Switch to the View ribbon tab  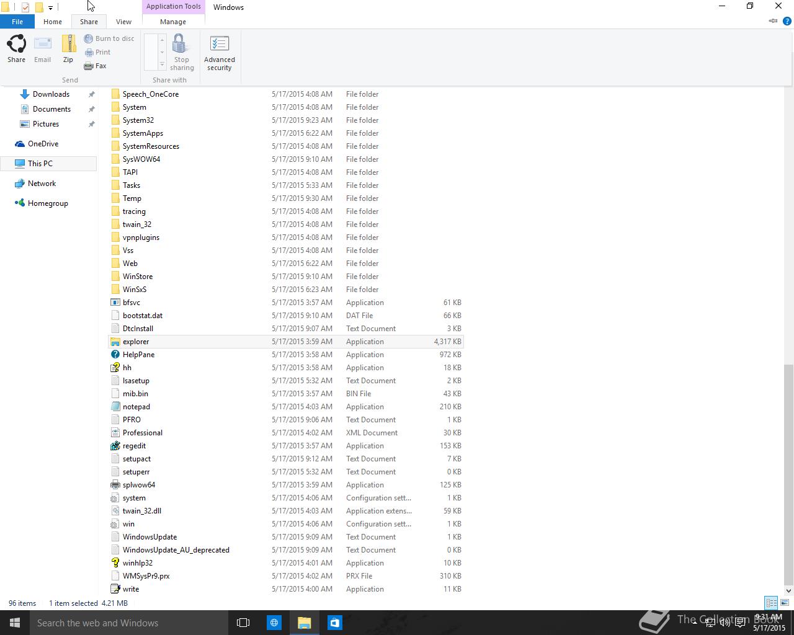pyautogui.click(x=123, y=22)
